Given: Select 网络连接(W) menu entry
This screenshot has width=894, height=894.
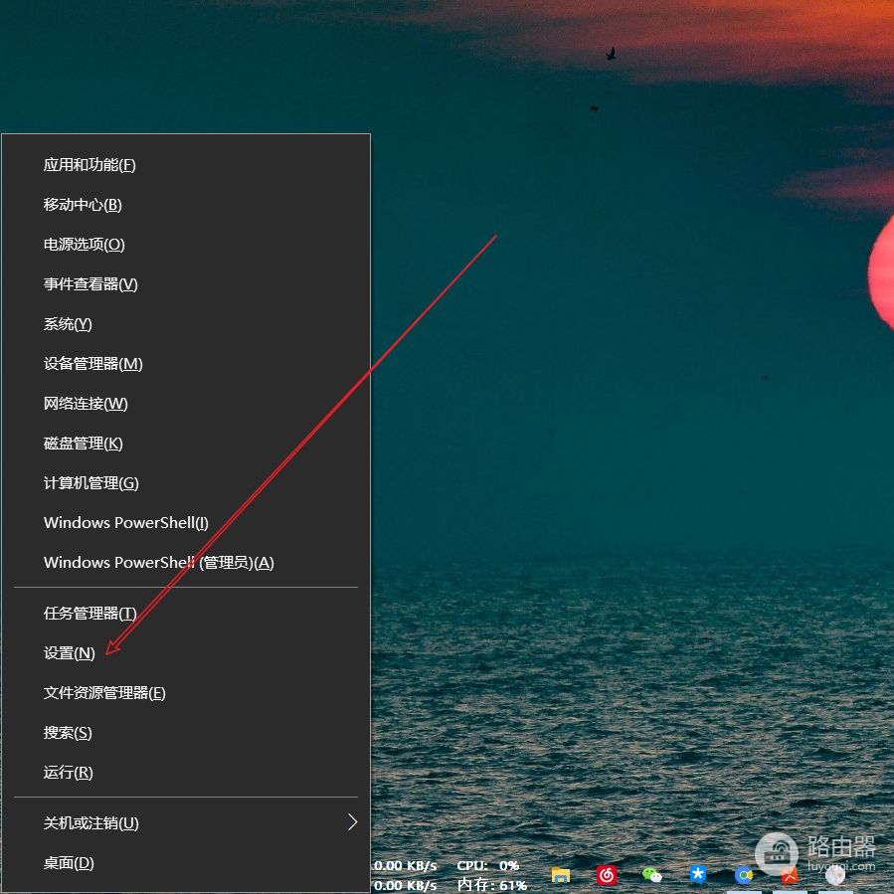Looking at the screenshot, I should [x=86, y=404].
